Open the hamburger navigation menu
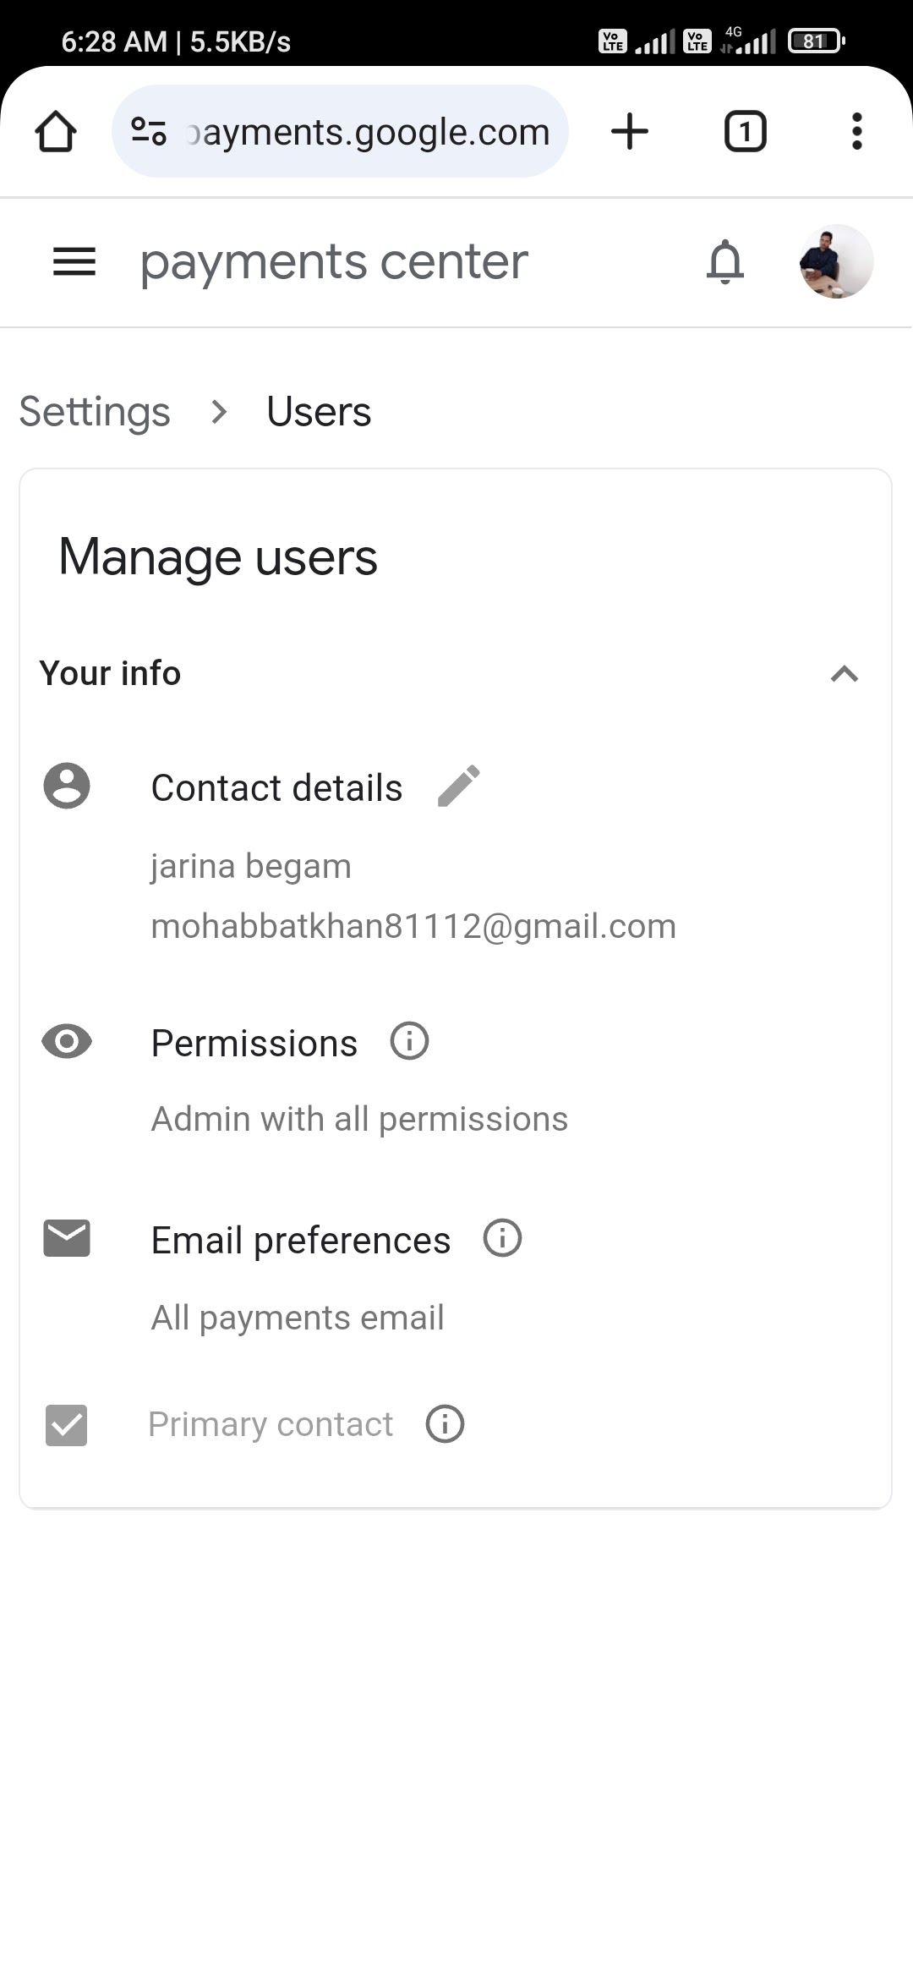Image resolution: width=913 pixels, height=1979 pixels. tap(74, 261)
